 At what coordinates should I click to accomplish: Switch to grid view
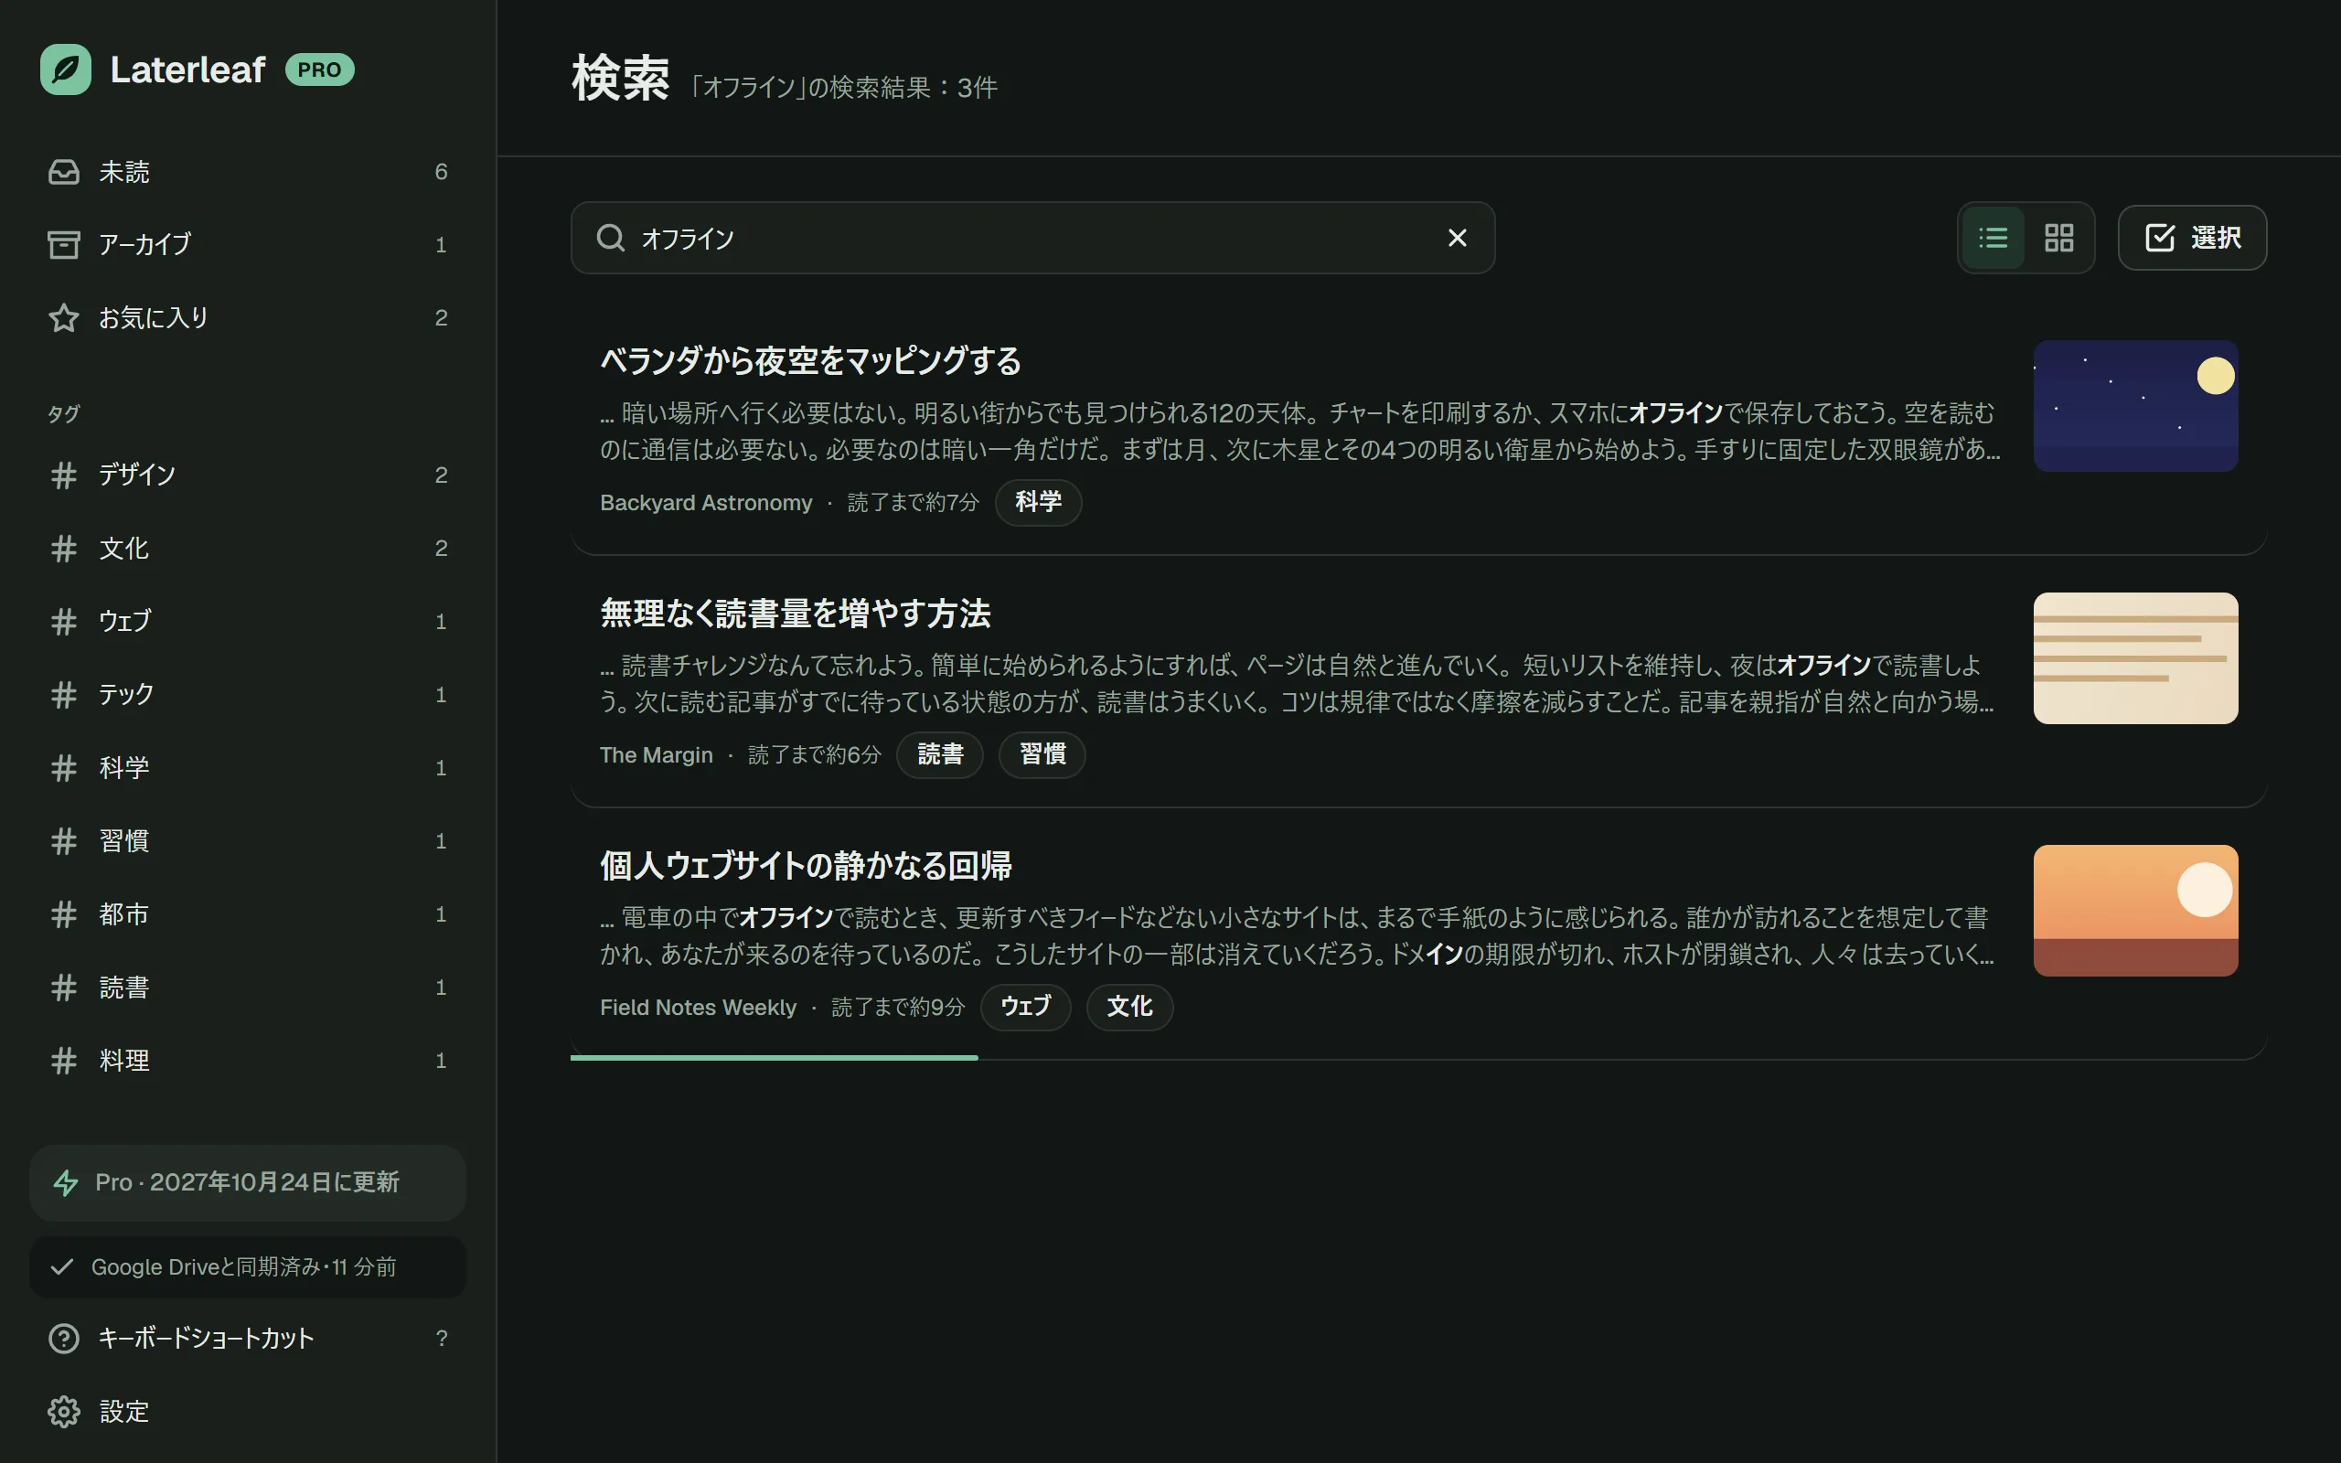(x=2058, y=238)
